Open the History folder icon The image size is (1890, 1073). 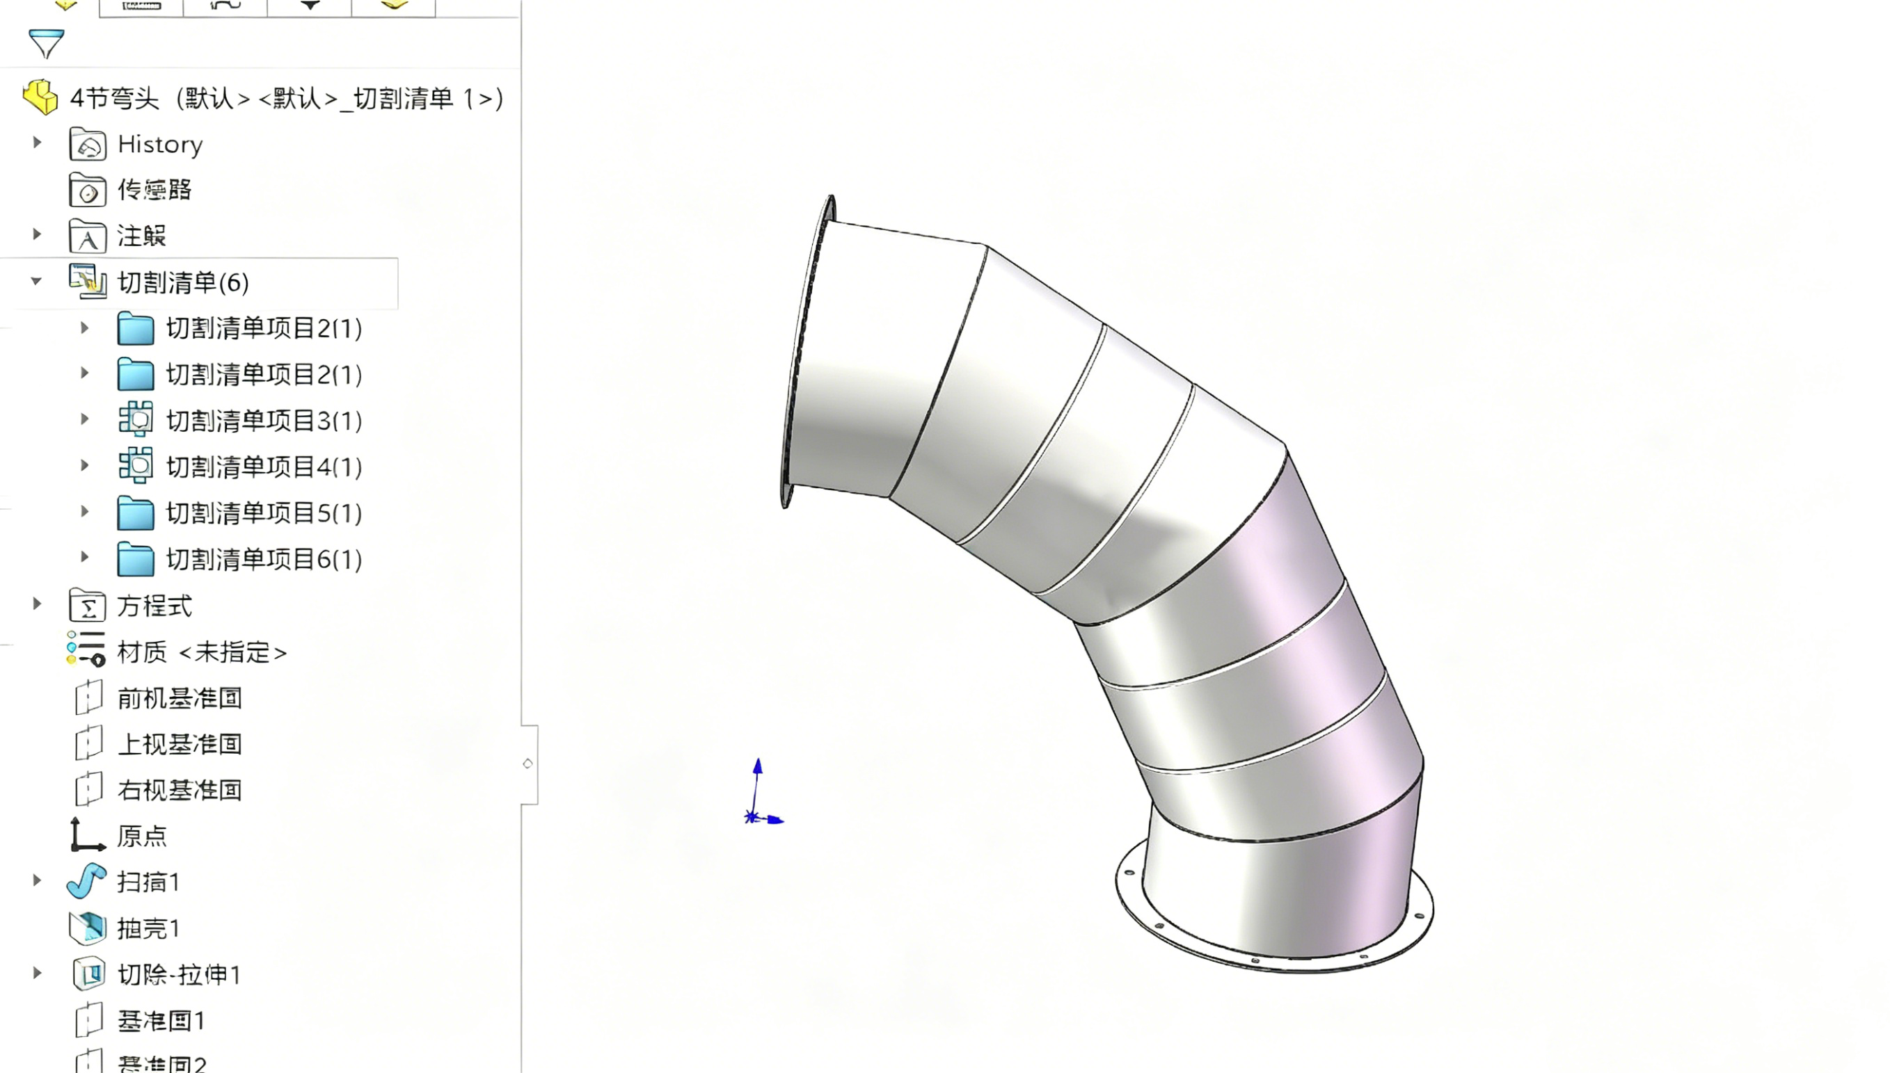click(88, 144)
